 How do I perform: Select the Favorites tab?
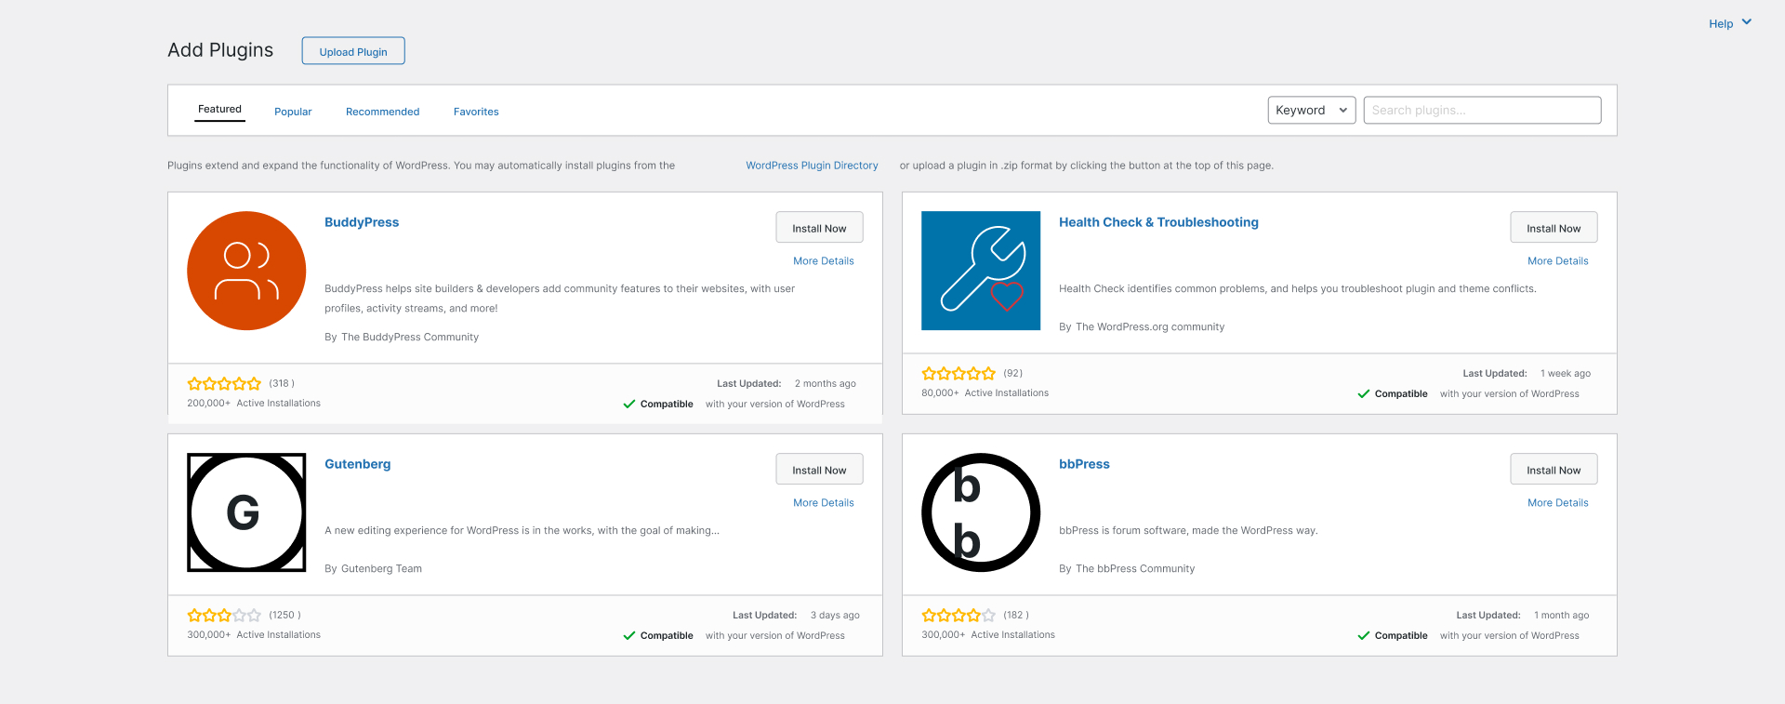pyautogui.click(x=475, y=111)
